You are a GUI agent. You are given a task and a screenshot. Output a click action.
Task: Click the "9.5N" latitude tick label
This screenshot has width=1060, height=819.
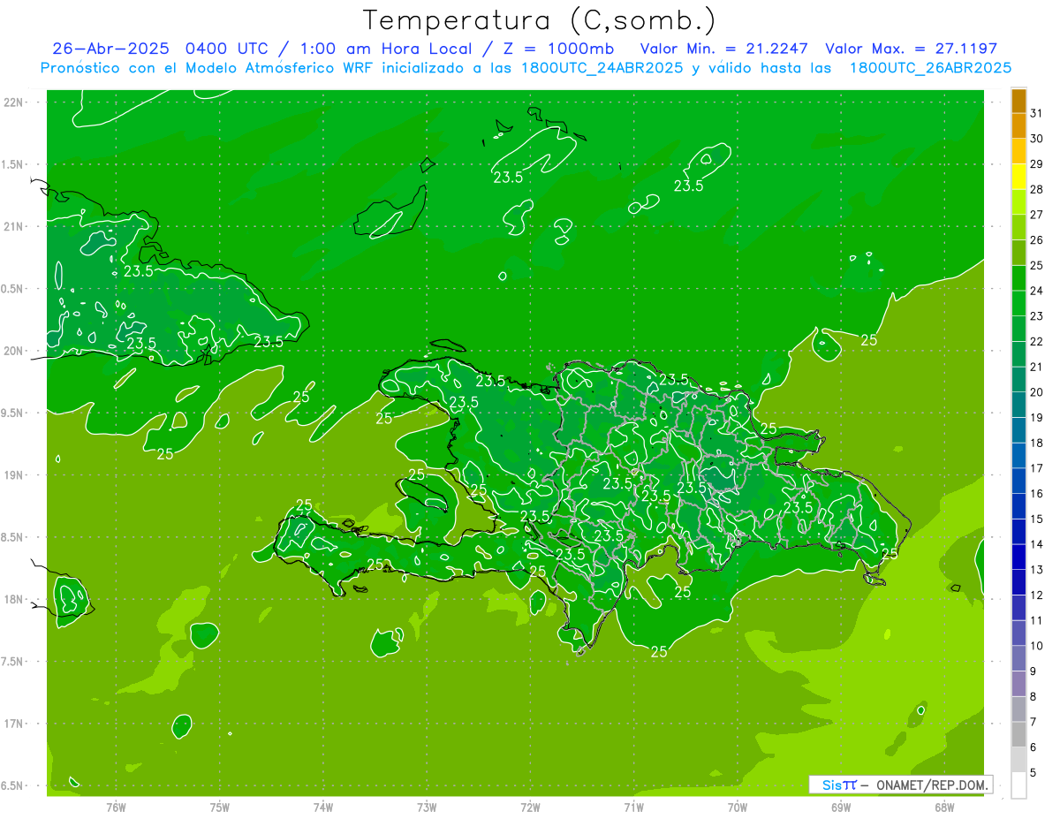coord(13,413)
